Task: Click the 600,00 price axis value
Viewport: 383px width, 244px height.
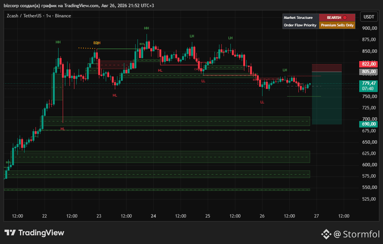Action: (369, 165)
